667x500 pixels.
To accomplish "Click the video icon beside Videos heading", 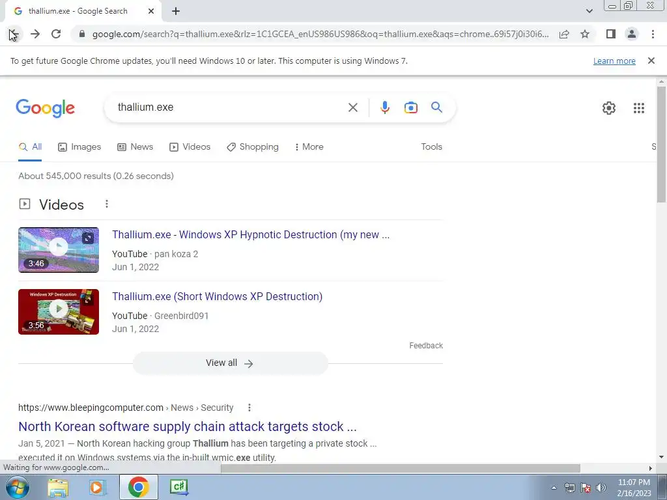I will pos(25,204).
